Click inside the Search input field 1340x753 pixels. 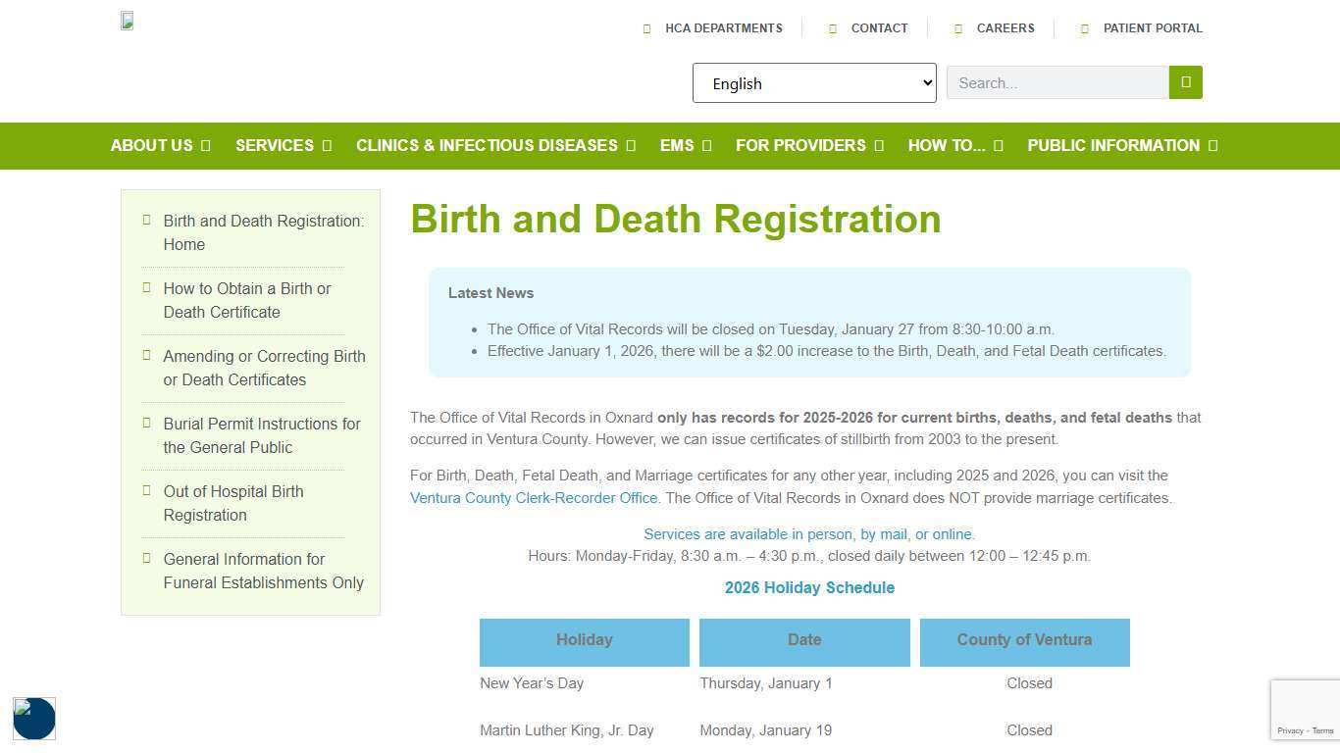click(1057, 82)
